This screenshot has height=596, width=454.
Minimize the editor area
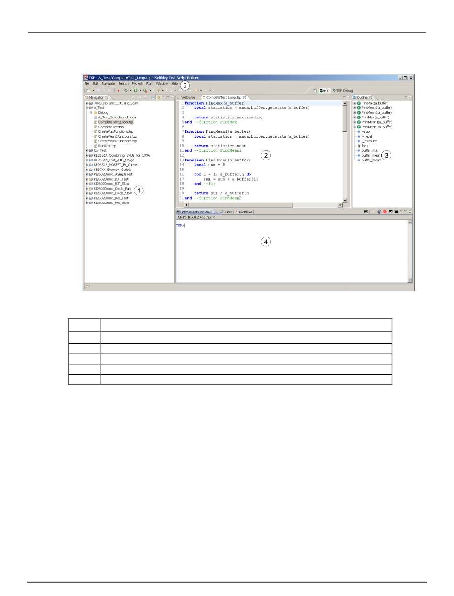(x=344, y=97)
